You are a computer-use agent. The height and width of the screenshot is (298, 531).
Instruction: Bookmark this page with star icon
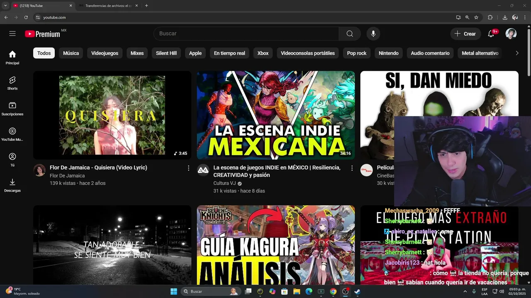[476, 17]
